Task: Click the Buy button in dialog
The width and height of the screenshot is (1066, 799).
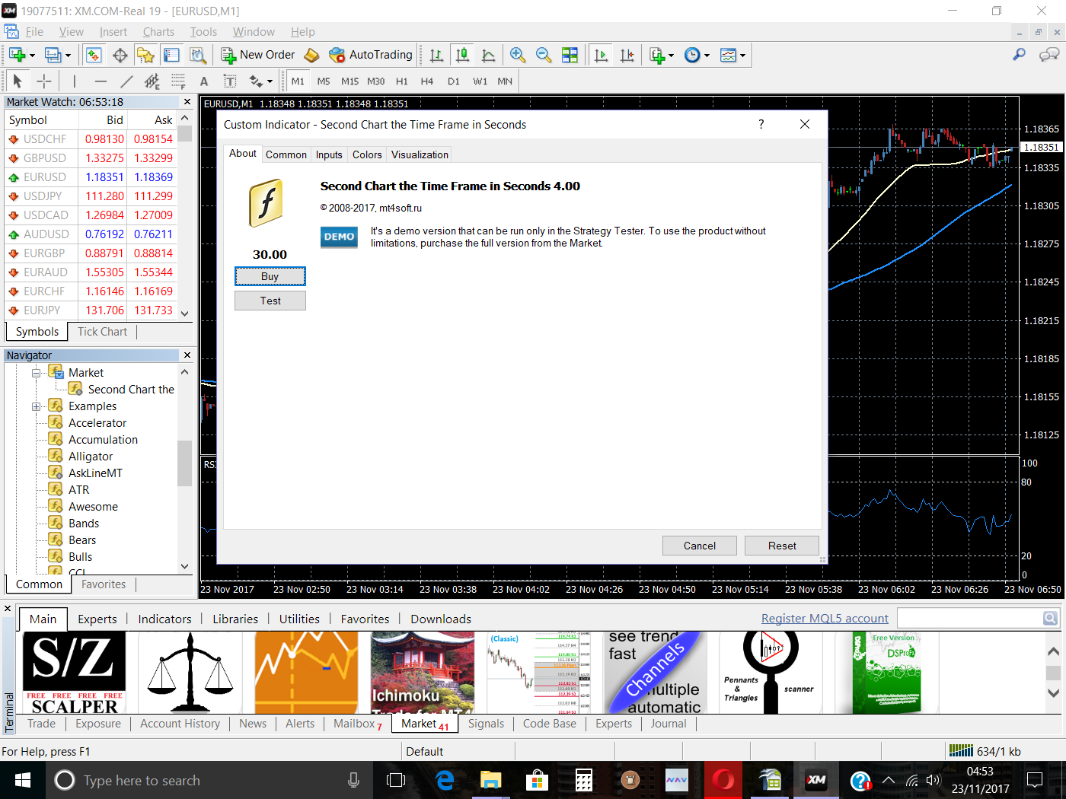Action: (x=270, y=276)
